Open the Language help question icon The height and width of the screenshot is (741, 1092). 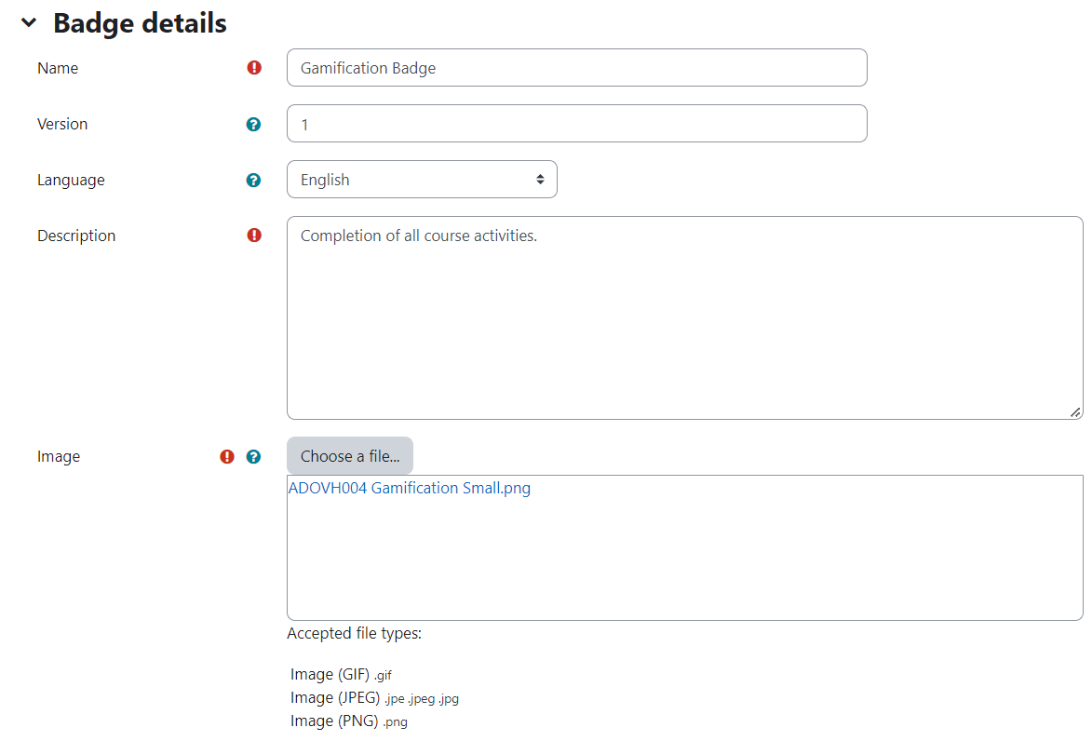253,181
